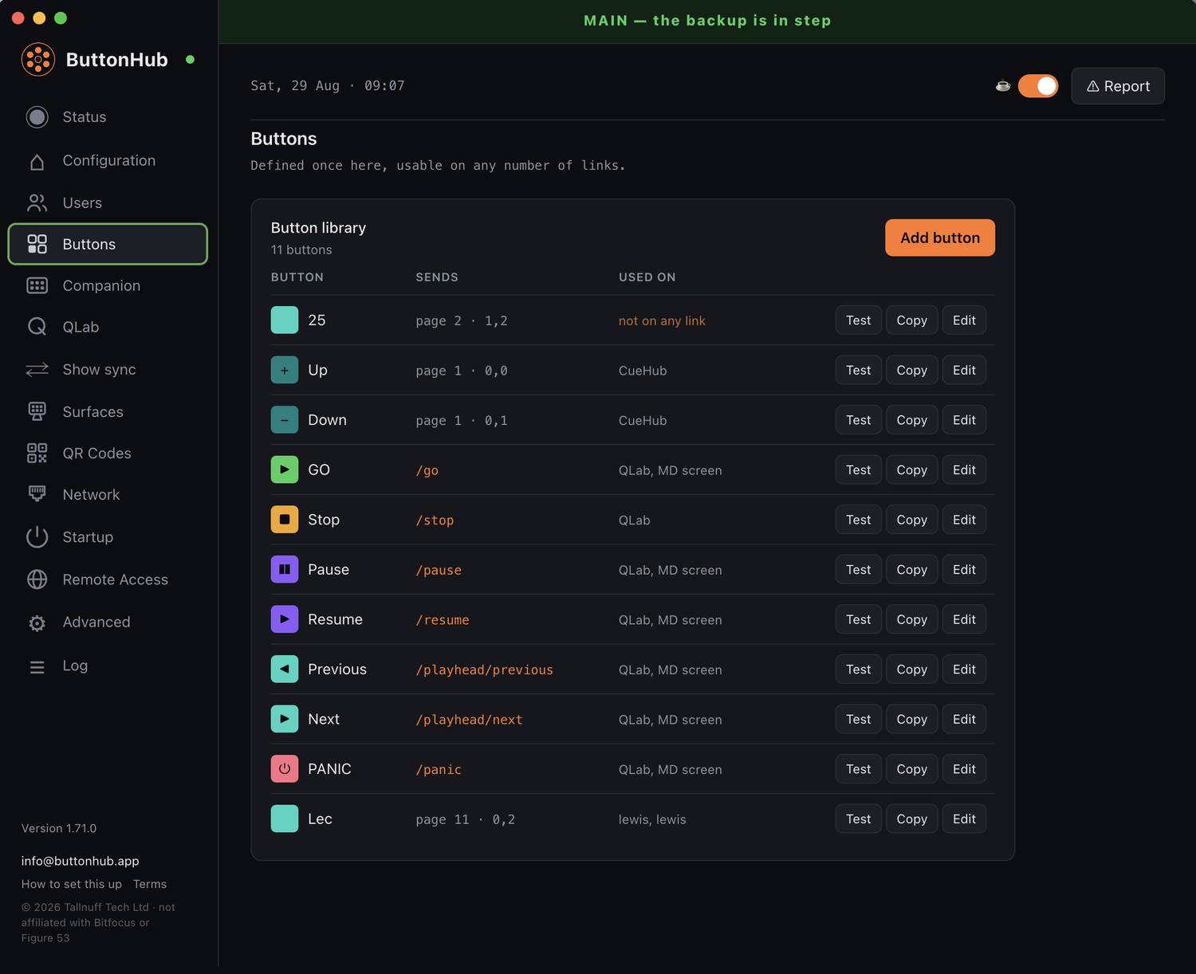Open the Companion section
This screenshot has height=974, width=1196.
(x=108, y=285)
